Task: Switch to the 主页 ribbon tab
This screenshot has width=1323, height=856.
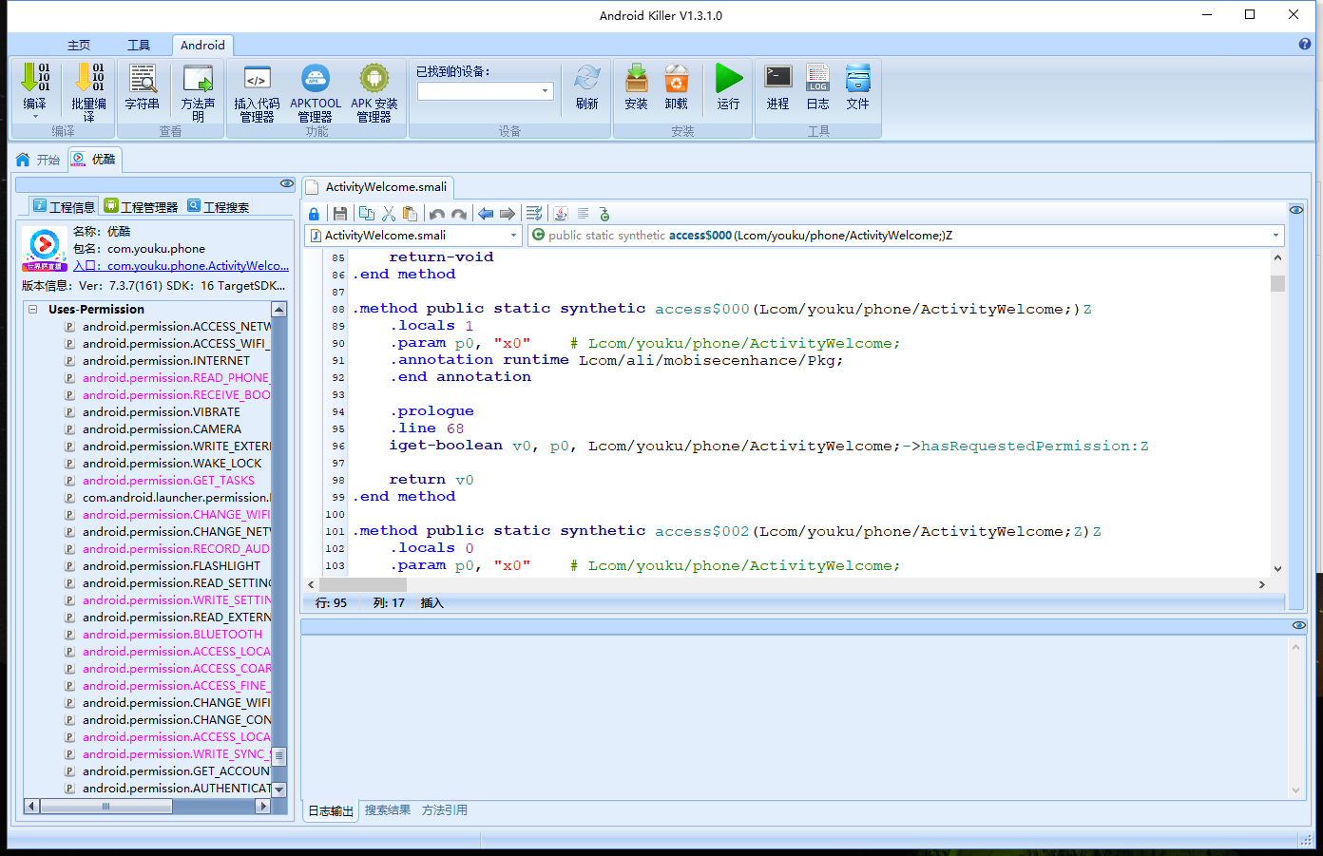Action: [79, 45]
